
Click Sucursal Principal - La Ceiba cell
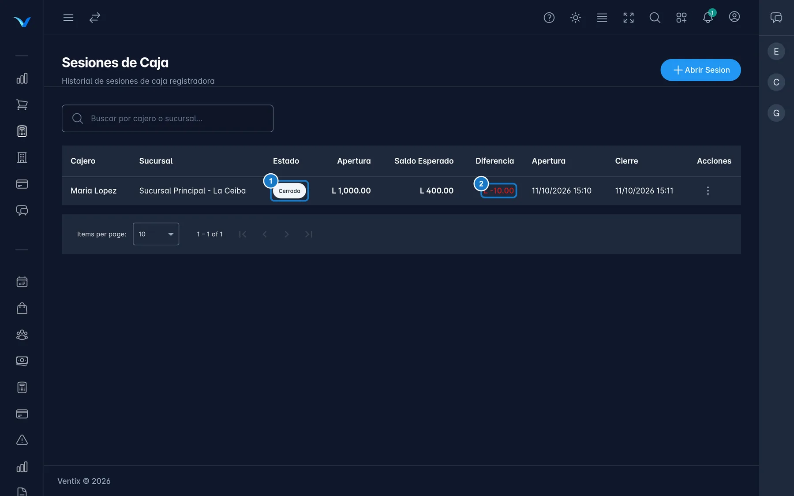192,191
